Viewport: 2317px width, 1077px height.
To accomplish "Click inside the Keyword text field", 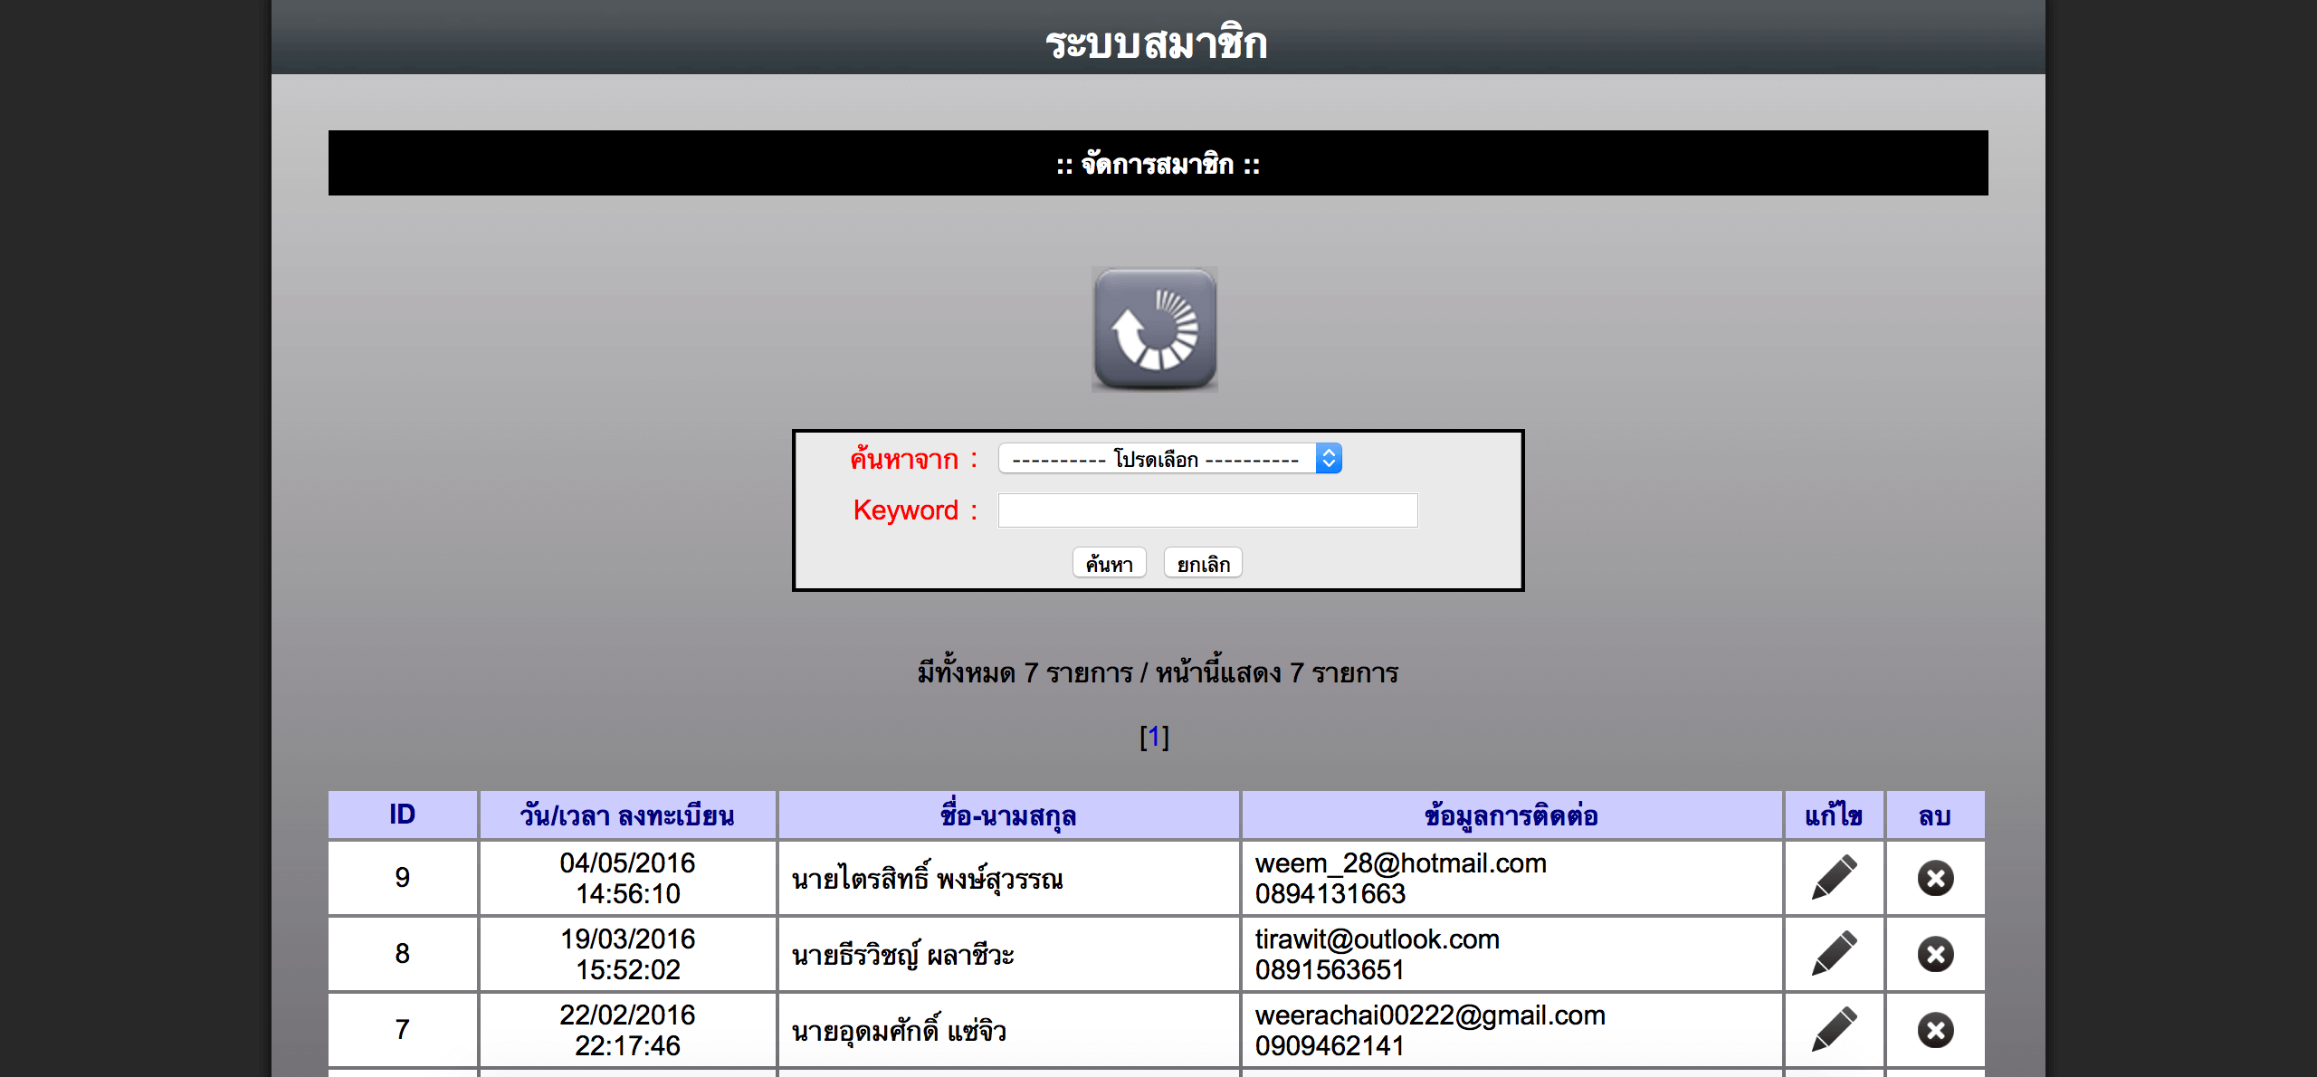I will 1207,510.
